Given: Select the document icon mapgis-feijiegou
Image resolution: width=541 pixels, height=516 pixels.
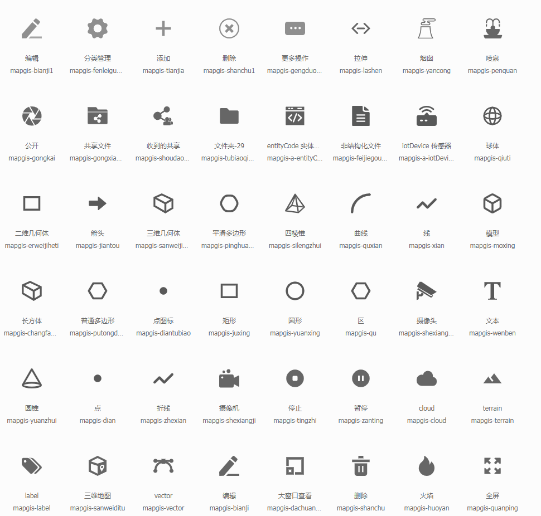Looking at the screenshot, I should tap(361, 116).
